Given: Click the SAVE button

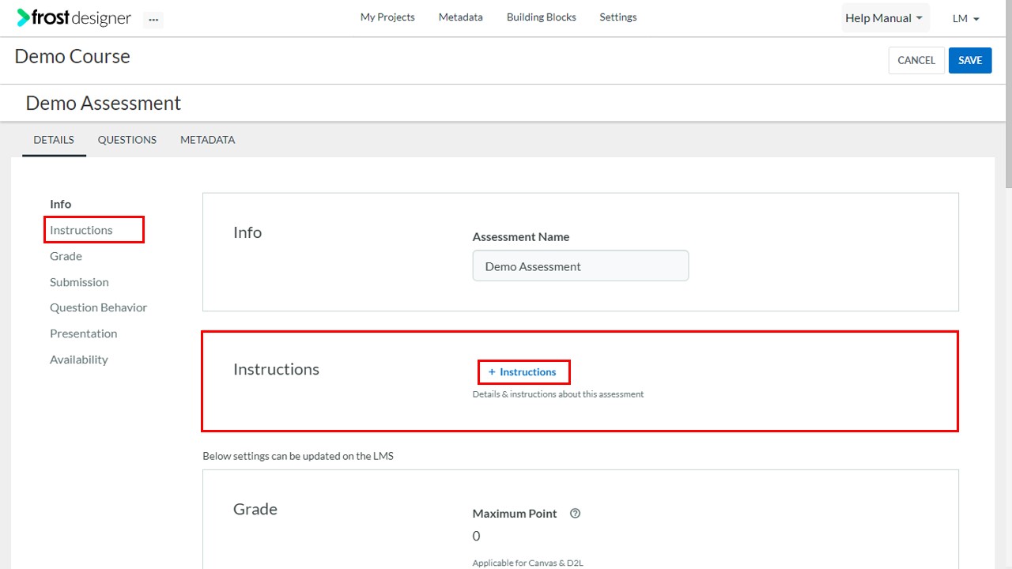Looking at the screenshot, I should click(970, 60).
